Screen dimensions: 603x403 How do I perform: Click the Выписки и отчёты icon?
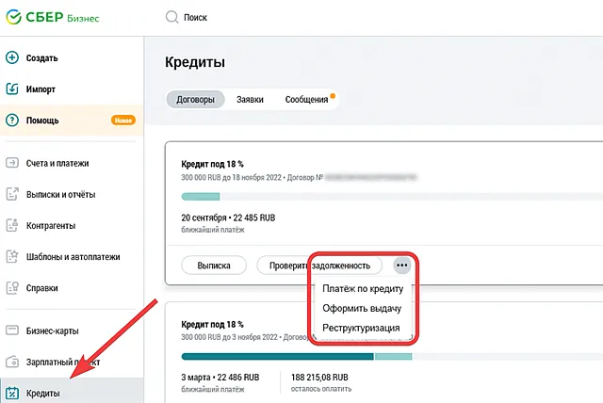tap(12, 194)
